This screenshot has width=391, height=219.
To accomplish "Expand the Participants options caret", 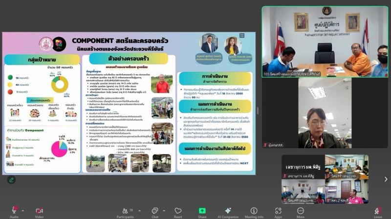I will point(139,211).
